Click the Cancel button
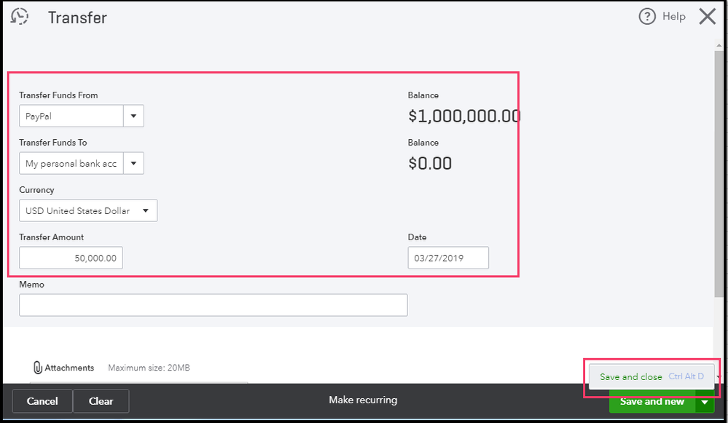The height and width of the screenshot is (423, 728). [42, 401]
